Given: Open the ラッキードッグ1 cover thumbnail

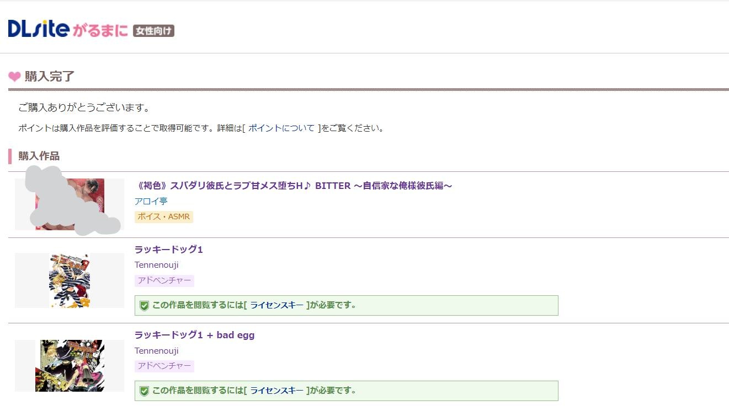Looking at the screenshot, I should pyautogui.click(x=70, y=280).
